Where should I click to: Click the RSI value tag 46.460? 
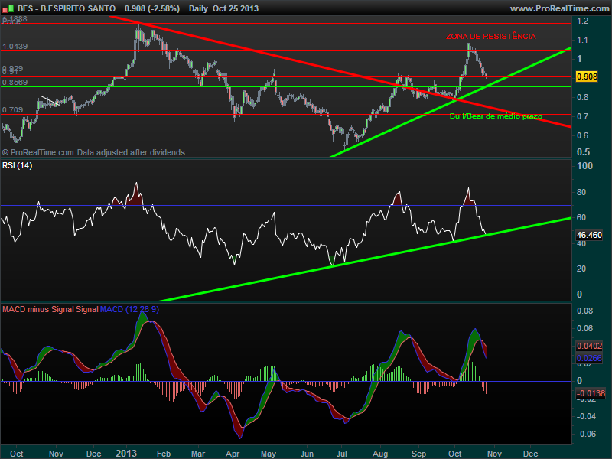click(589, 235)
